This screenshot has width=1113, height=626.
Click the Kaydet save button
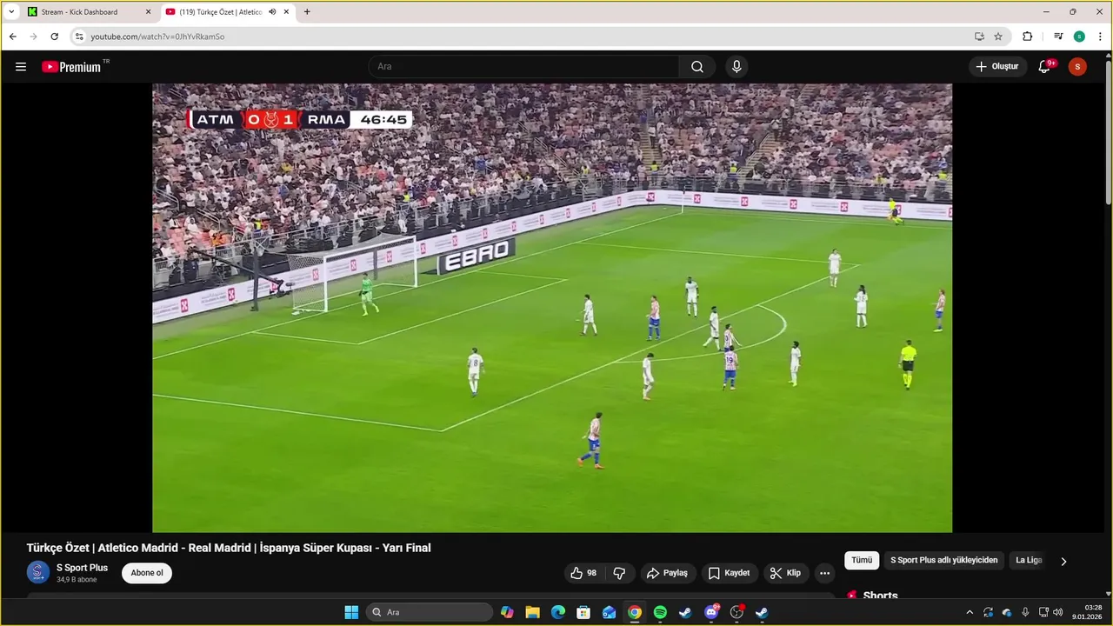729,573
